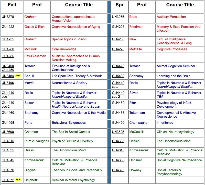
Task: Open the UN3690 course link
Action: click(x=8, y=132)
